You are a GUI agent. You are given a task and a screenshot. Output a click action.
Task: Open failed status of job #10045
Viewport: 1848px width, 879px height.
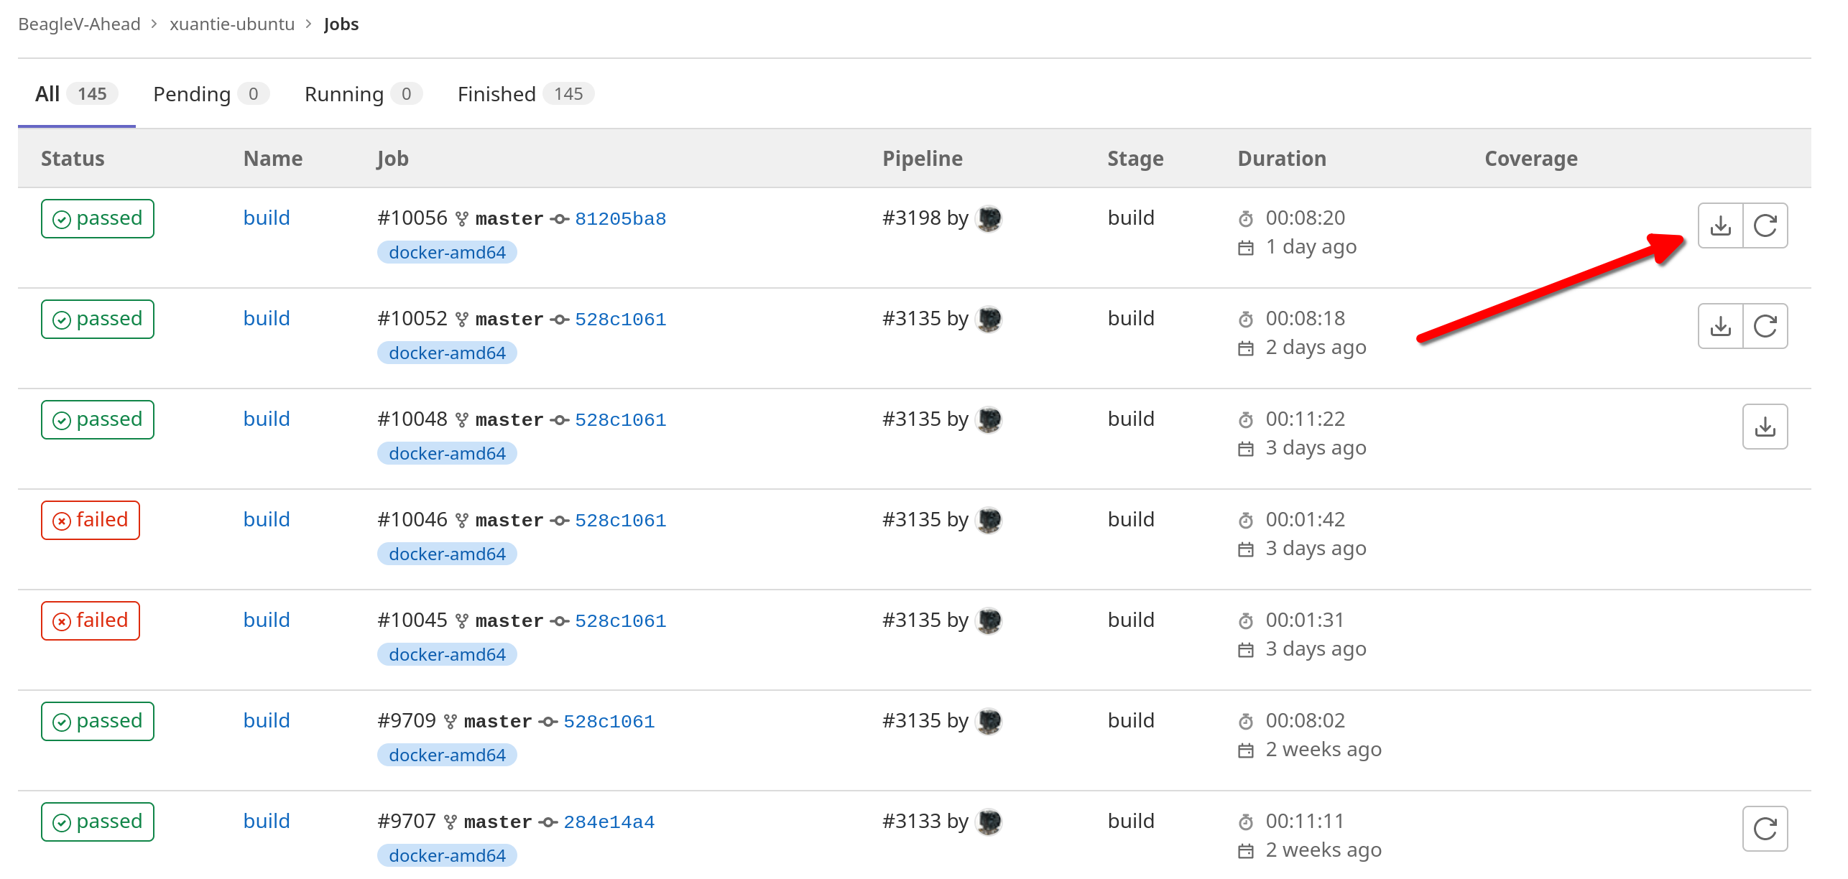(x=91, y=620)
